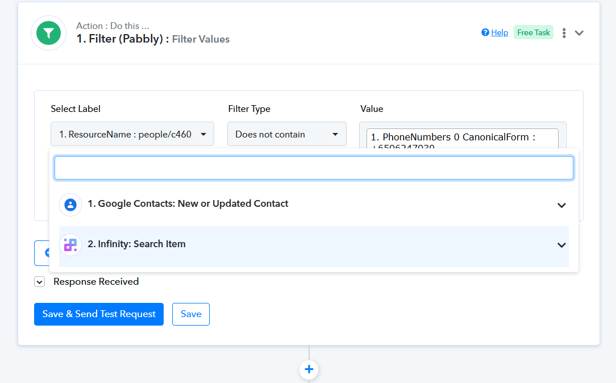Click the blue Help question-mark icon

(485, 32)
